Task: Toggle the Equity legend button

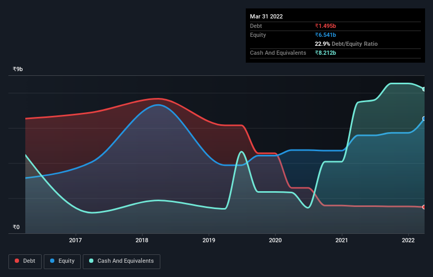Action: pos(62,261)
